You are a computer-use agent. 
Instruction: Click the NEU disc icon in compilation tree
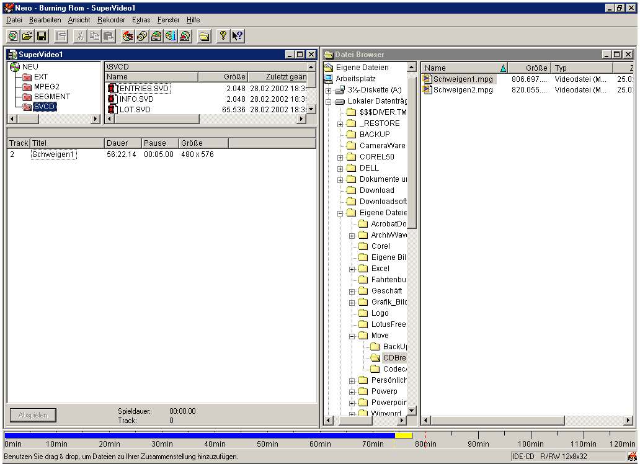click(15, 67)
